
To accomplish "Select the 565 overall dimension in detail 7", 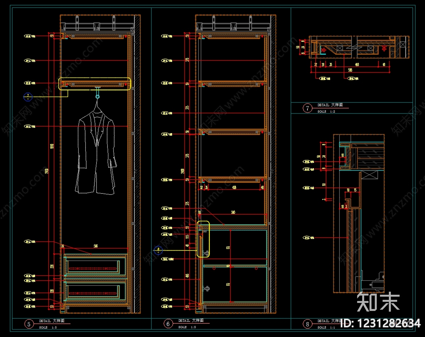I will (350, 70).
